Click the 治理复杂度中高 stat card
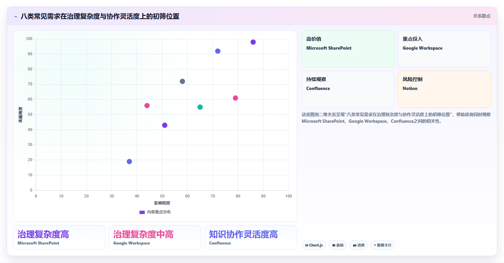504x263 pixels. tap(155, 238)
